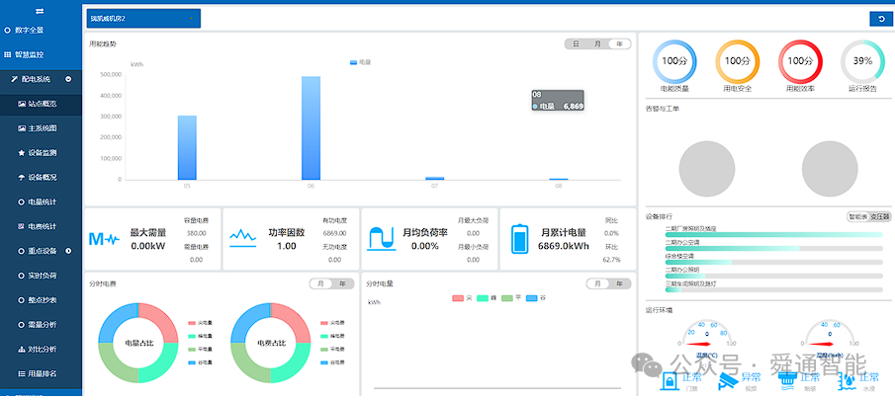The width and height of the screenshot is (895, 400).
Task: Select the 变压器 button in 设备排行
Action: pos(879,216)
